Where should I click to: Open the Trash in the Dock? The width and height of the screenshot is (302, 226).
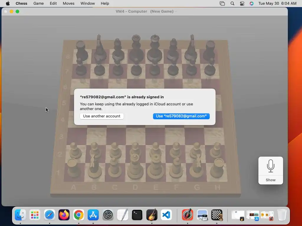point(282,215)
